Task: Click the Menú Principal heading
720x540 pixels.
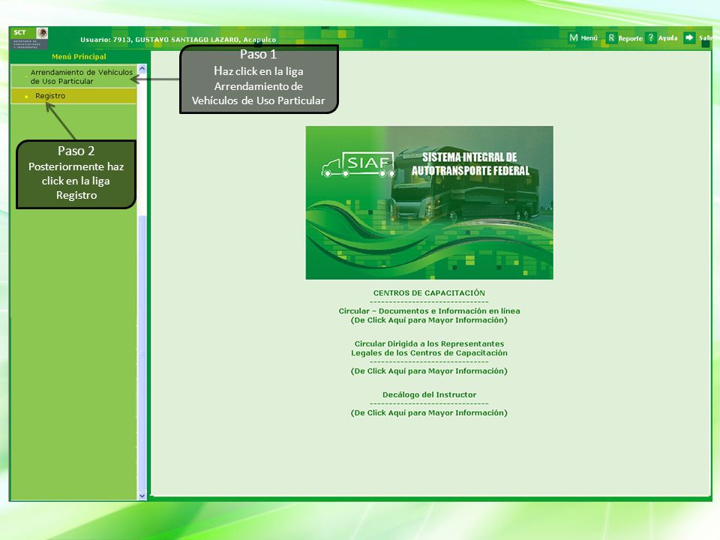Action: 79,56
